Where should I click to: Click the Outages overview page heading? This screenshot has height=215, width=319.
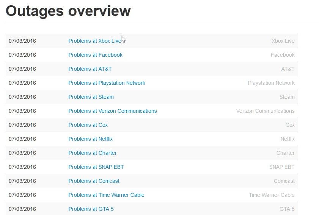[68, 11]
